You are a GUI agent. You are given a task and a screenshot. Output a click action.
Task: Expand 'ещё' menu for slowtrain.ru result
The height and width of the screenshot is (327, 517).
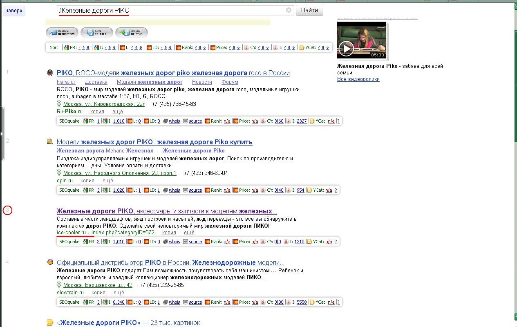(x=119, y=293)
